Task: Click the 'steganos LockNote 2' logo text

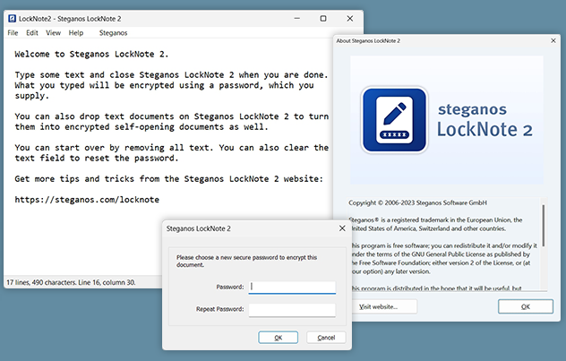Action: [485, 120]
